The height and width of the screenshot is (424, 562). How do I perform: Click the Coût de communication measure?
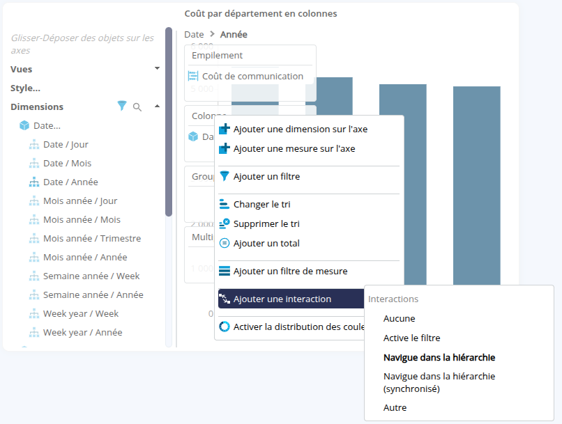pyautogui.click(x=252, y=76)
